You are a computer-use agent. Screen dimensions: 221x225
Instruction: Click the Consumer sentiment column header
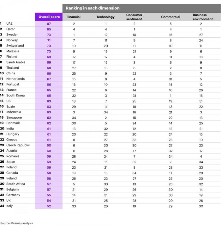[x=134, y=17]
